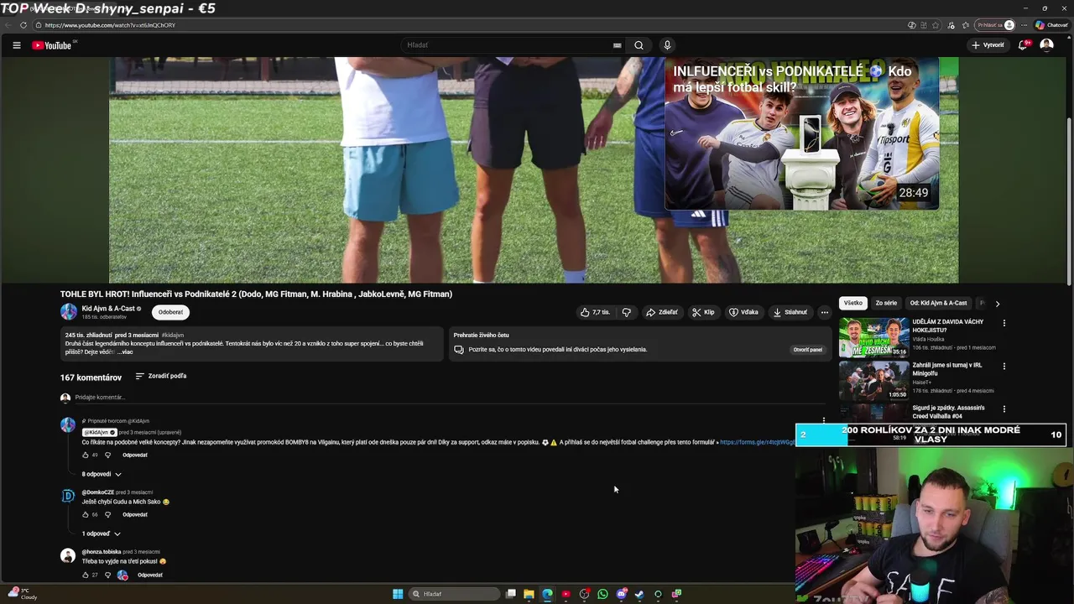This screenshot has height=604, width=1074.
Task: Dislike the @DomkoCZE comment
Action: coord(107,514)
